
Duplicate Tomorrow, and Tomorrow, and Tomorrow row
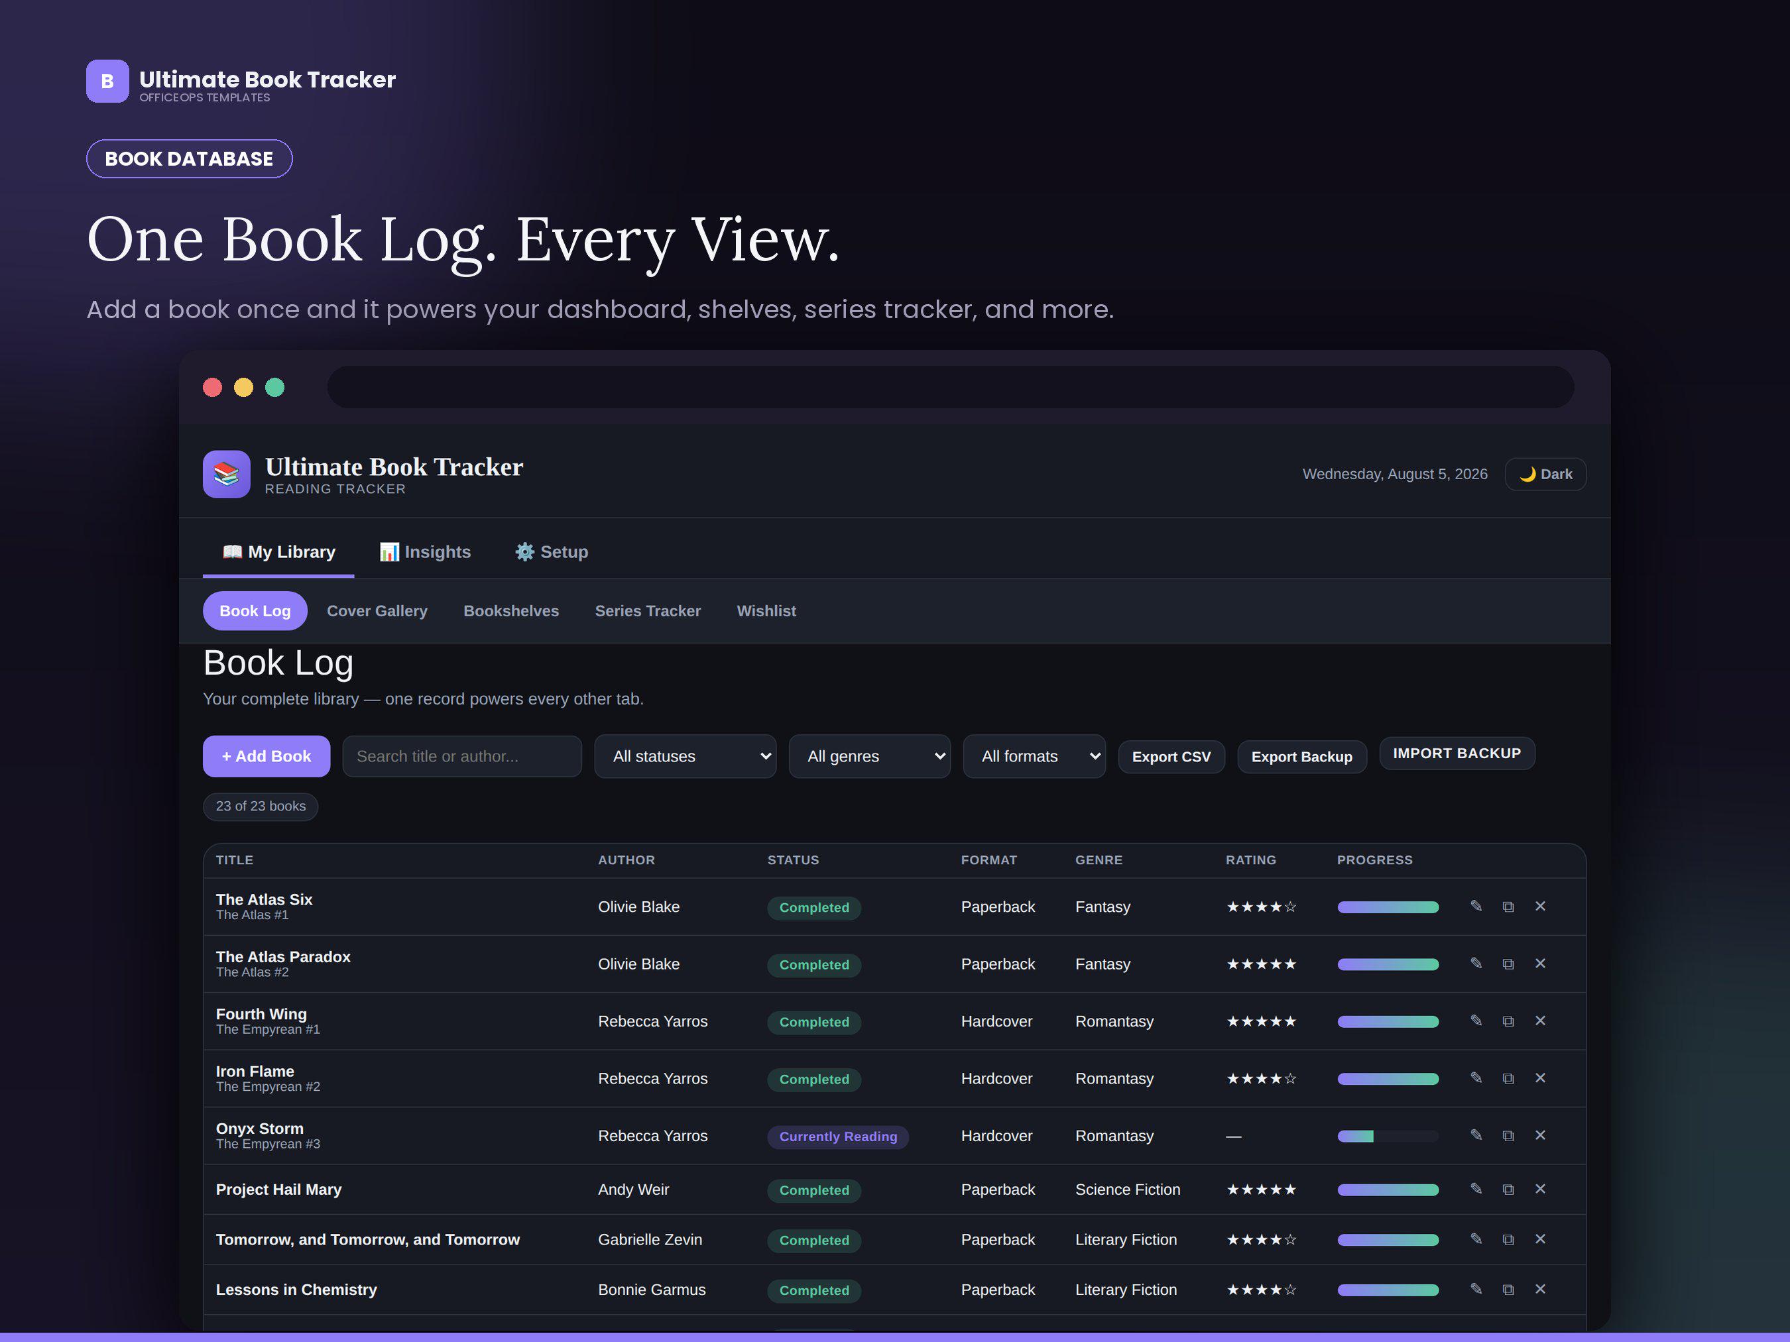click(1508, 1239)
